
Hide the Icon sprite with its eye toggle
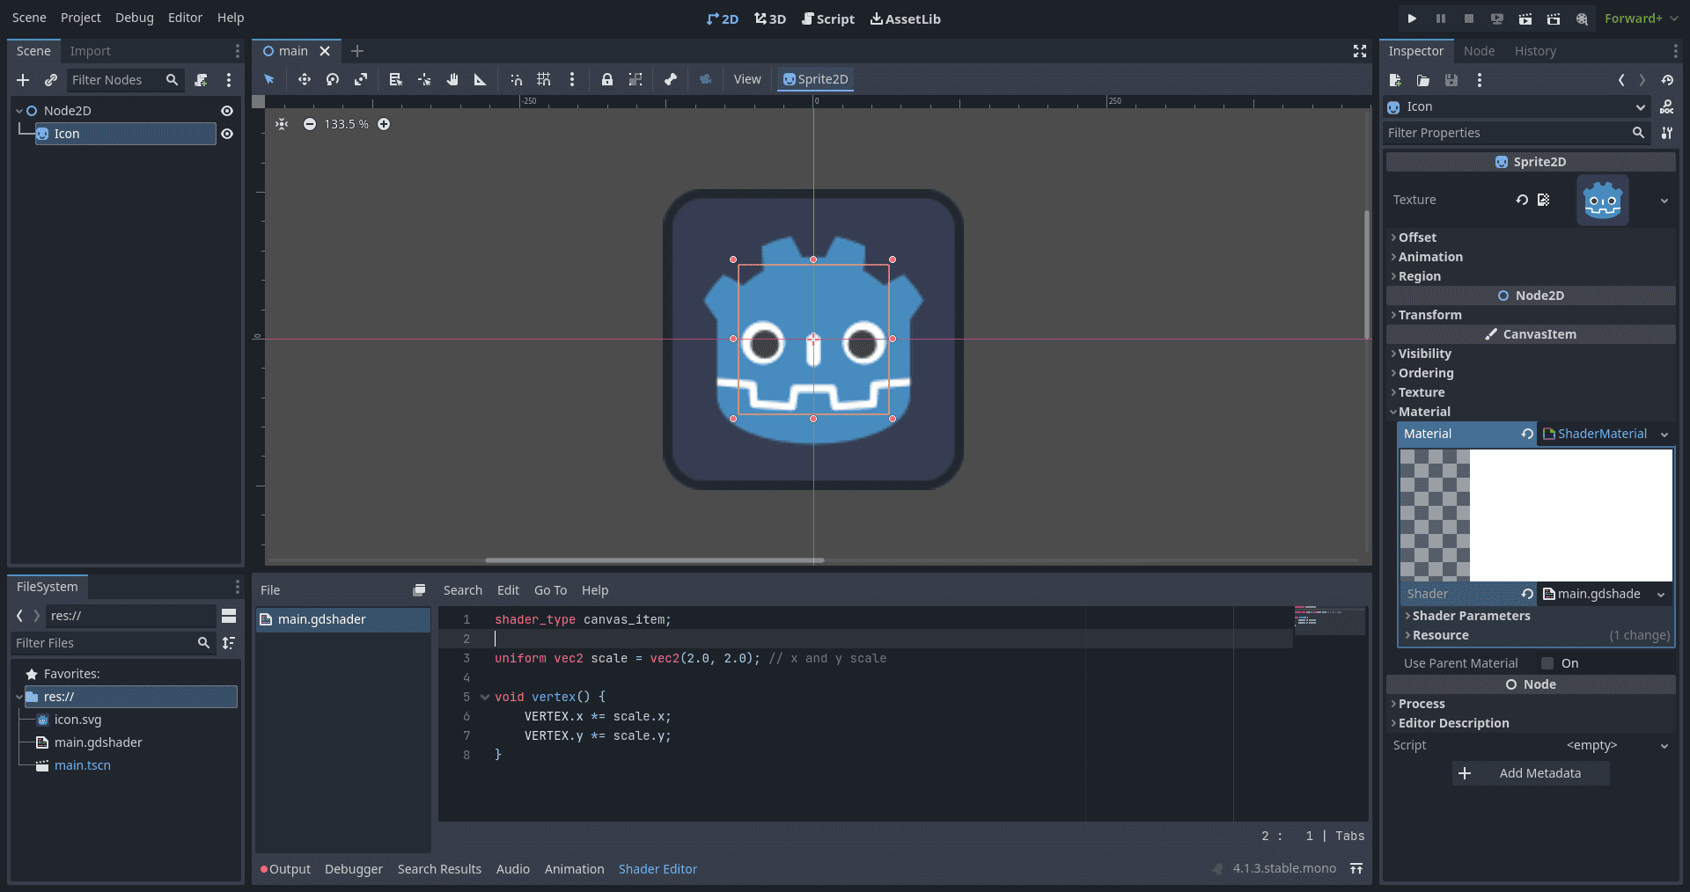[x=227, y=134]
